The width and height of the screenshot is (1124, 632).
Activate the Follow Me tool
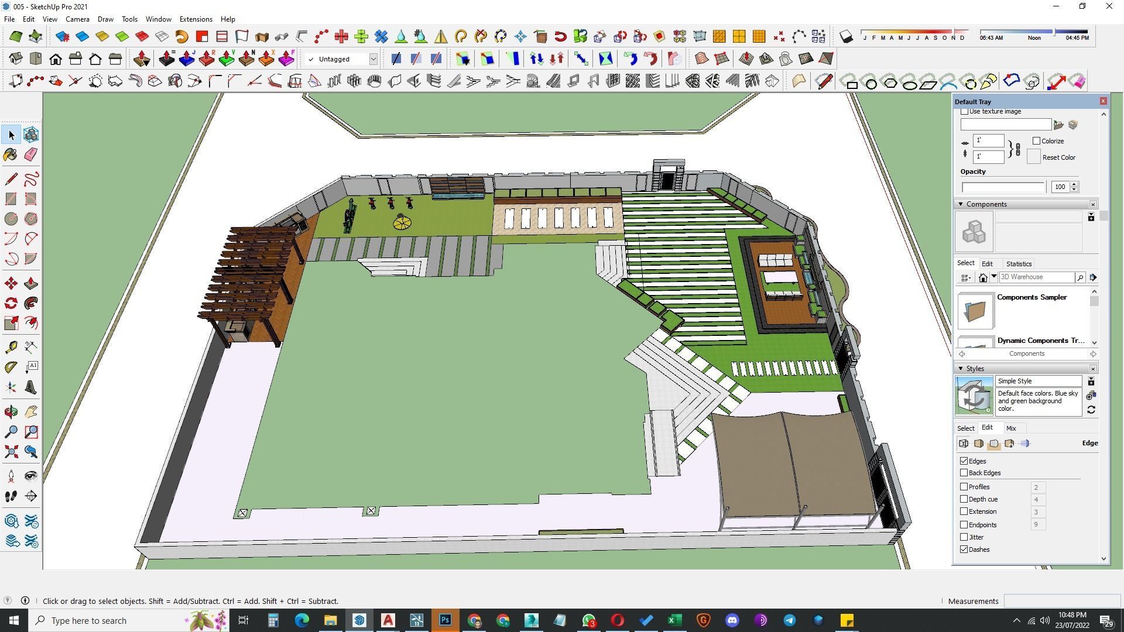(31, 303)
